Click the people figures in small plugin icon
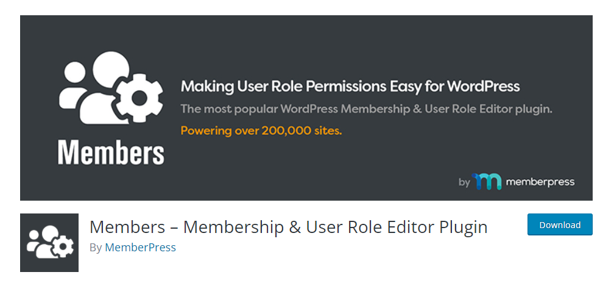The height and width of the screenshot is (283, 614). click(40, 242)
